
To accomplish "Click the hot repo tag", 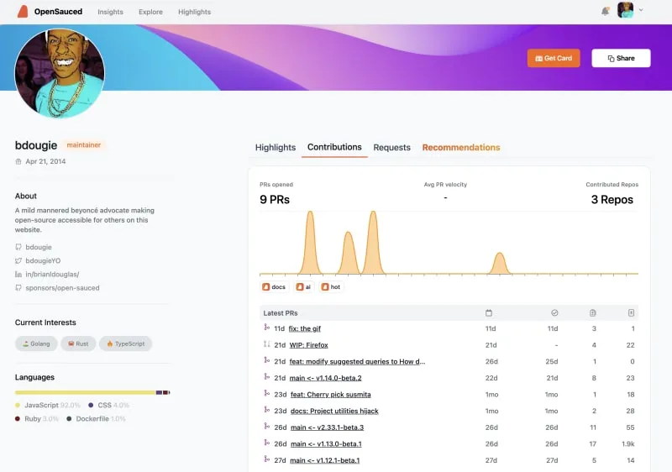I will click(331, 287).
